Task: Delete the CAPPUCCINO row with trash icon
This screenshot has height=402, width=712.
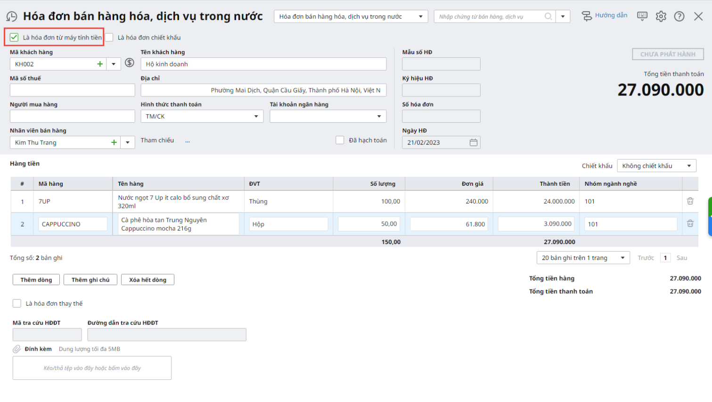Action: tap(690, 224)
